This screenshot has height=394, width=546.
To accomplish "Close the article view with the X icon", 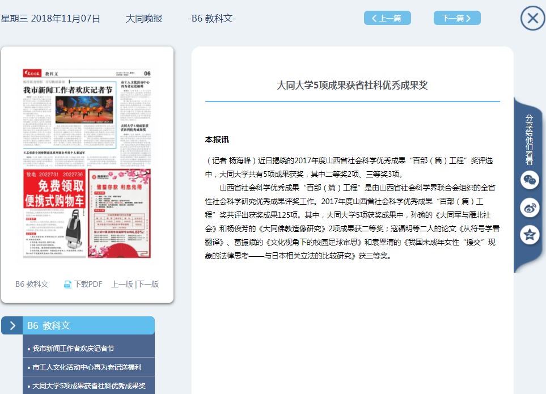I will (x=532, y=18).
